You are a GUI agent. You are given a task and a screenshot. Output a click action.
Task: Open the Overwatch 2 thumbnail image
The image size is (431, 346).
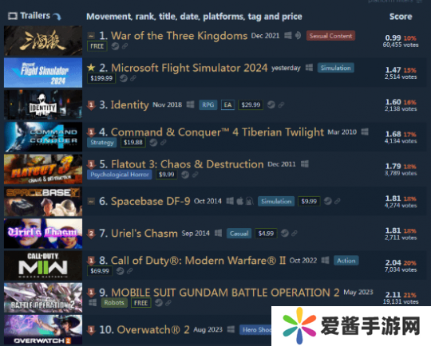[43, 329]
